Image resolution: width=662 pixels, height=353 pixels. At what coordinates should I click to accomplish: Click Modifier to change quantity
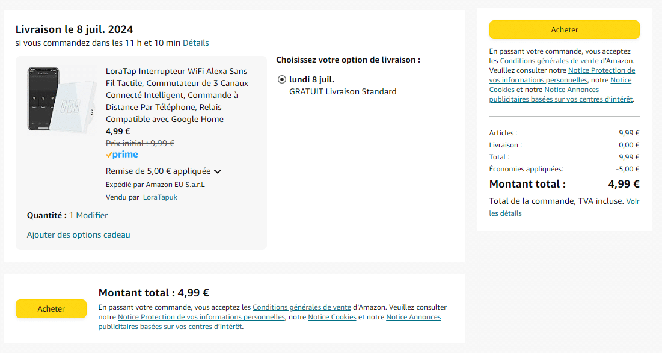tap(91, 215)
